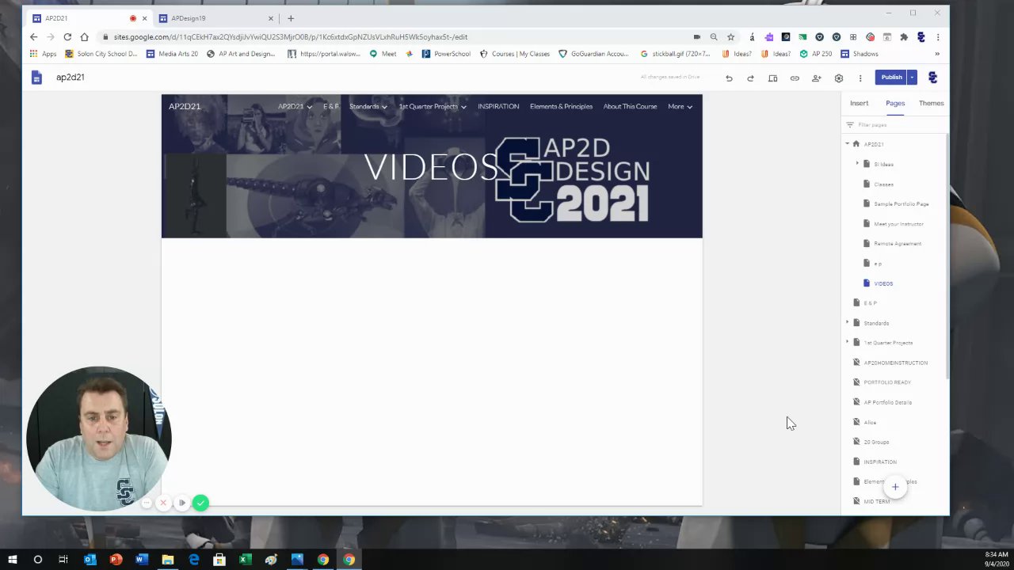Open new Chrome tab

coord(291,18)
